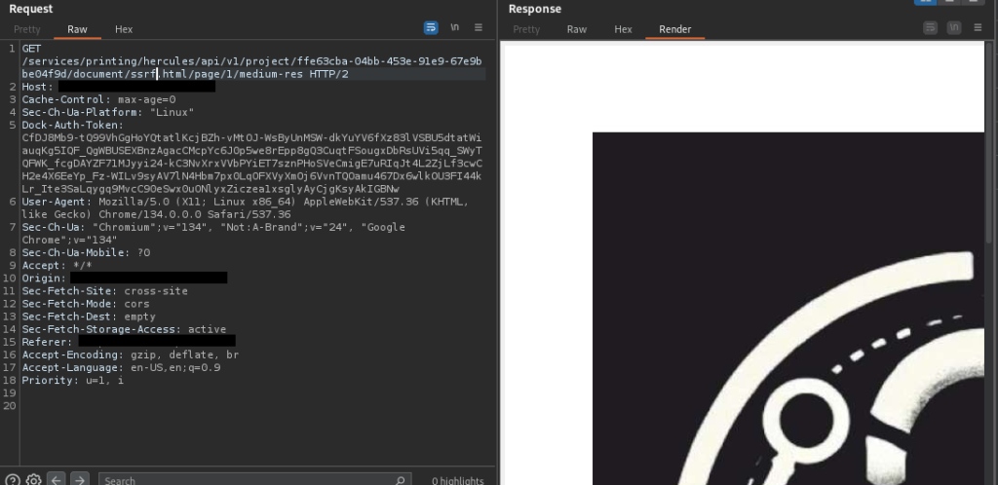Switch Response view to the Hex tab

coord(623,29)
